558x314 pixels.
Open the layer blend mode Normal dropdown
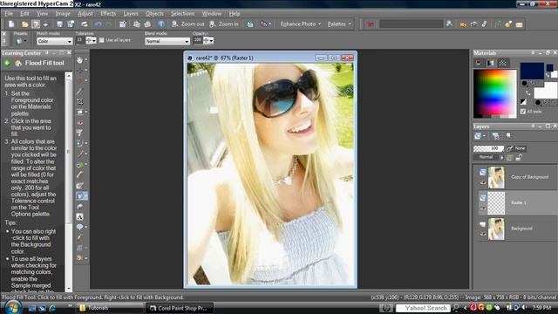[488, 157]
